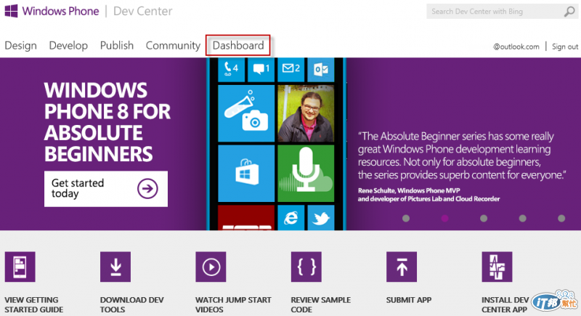Click the Install Dev Center App label
The width and height of the screenshot is (581, 316).
[x=505, y=304]
